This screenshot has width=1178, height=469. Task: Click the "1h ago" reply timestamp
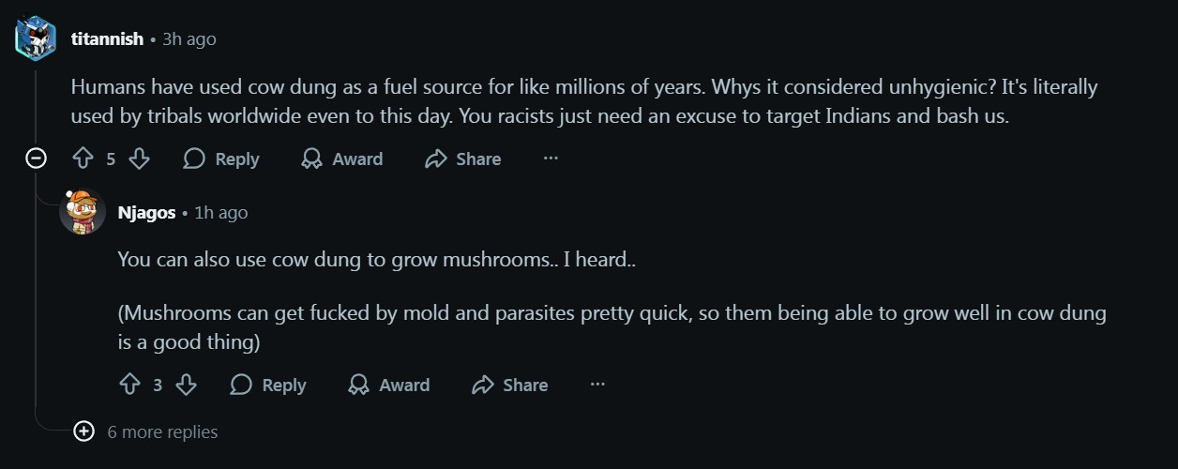coord(221,213)
